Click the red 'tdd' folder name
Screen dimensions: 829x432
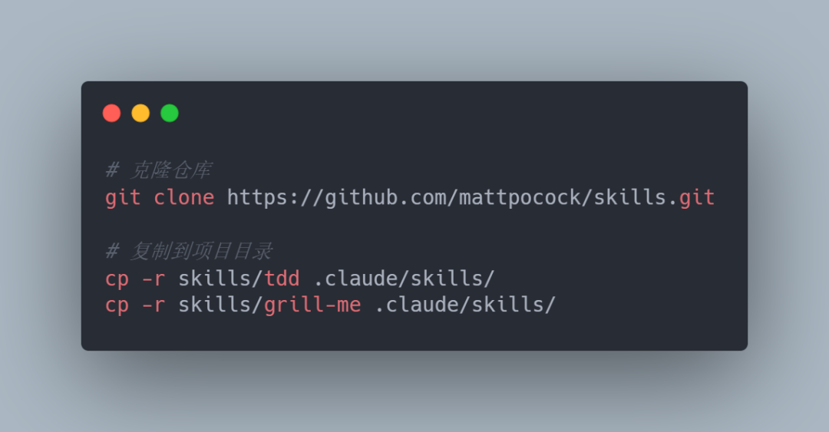[282, 278]
